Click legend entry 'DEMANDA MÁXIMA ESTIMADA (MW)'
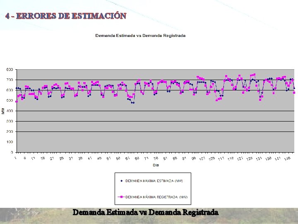 coord(154,181)
